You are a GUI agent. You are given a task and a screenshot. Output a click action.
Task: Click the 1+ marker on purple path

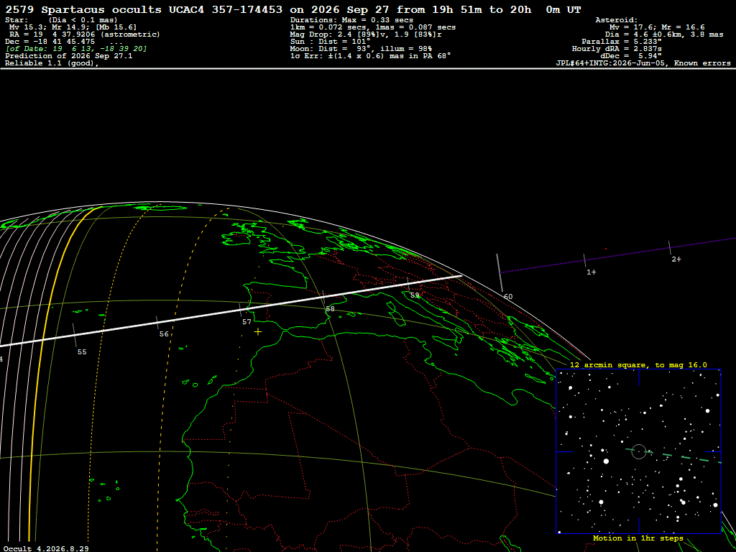592,272
